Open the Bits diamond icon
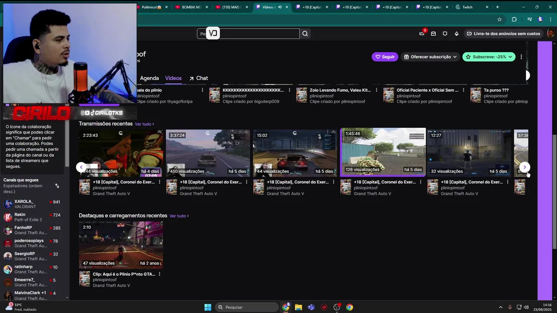This screenshot has height=313, width=557. pyautogui.click(x=456, y=33)
